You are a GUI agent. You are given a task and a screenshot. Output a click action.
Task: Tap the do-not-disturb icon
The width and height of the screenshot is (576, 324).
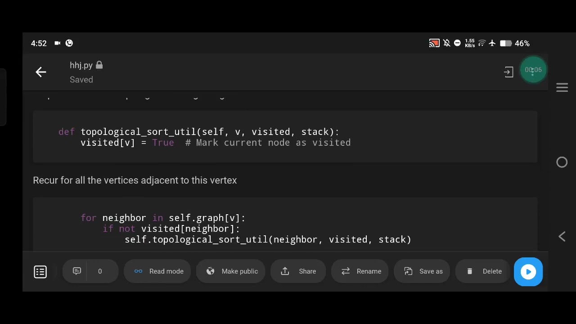[457, 43]
